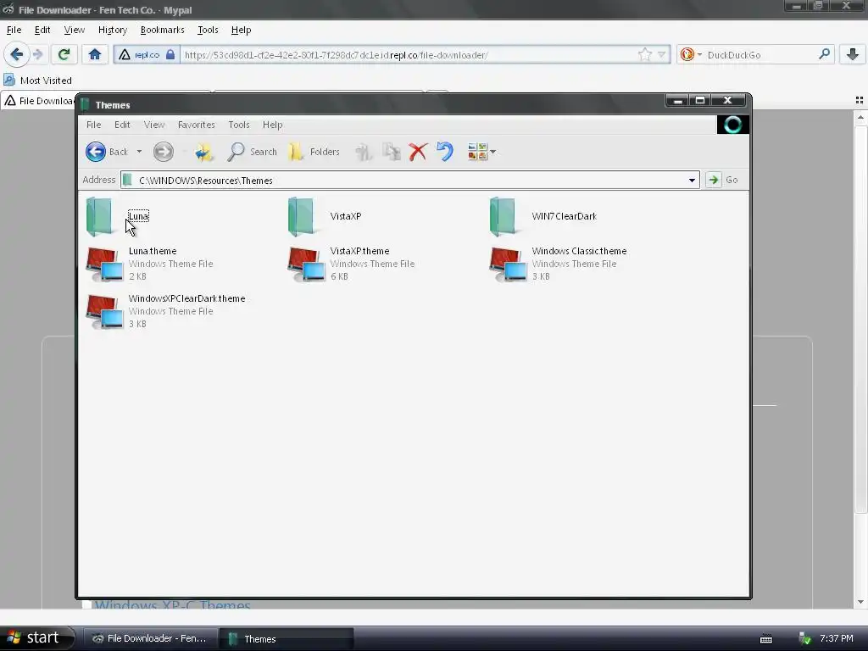Click the Mypal browser back button

16,54
